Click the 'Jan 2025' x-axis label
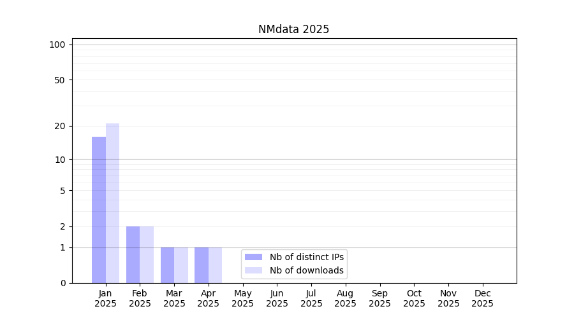574x318 pixels. click(105, 298)
